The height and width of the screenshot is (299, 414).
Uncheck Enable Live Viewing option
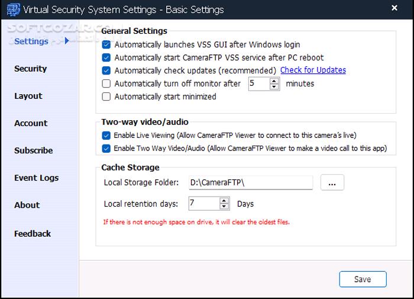(x=106, y=136)
